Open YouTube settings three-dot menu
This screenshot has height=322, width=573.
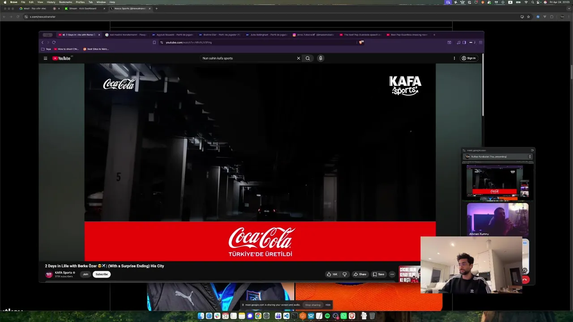(x=454, y=58)
